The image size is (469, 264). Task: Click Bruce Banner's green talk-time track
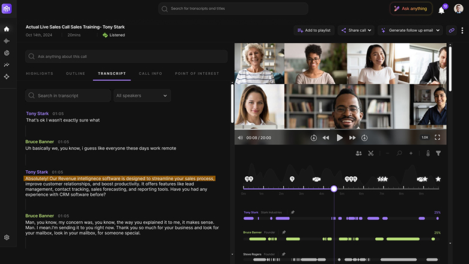(x=341, y=239)
